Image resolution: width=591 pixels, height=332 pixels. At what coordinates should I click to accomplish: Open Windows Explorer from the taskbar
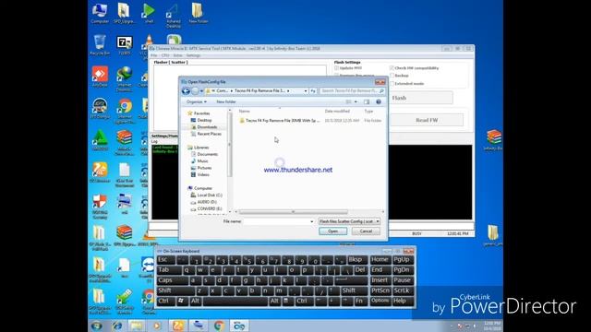pyautogui.click(x=137, y=326)
